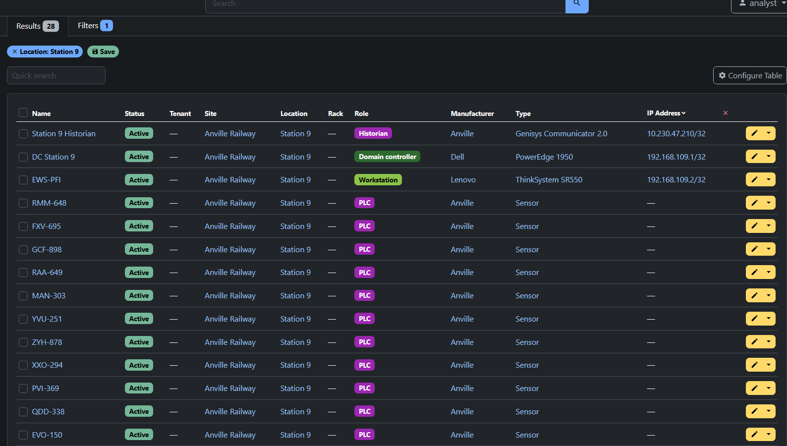Open the Lenovo manufacturer link

coord(463,180)
